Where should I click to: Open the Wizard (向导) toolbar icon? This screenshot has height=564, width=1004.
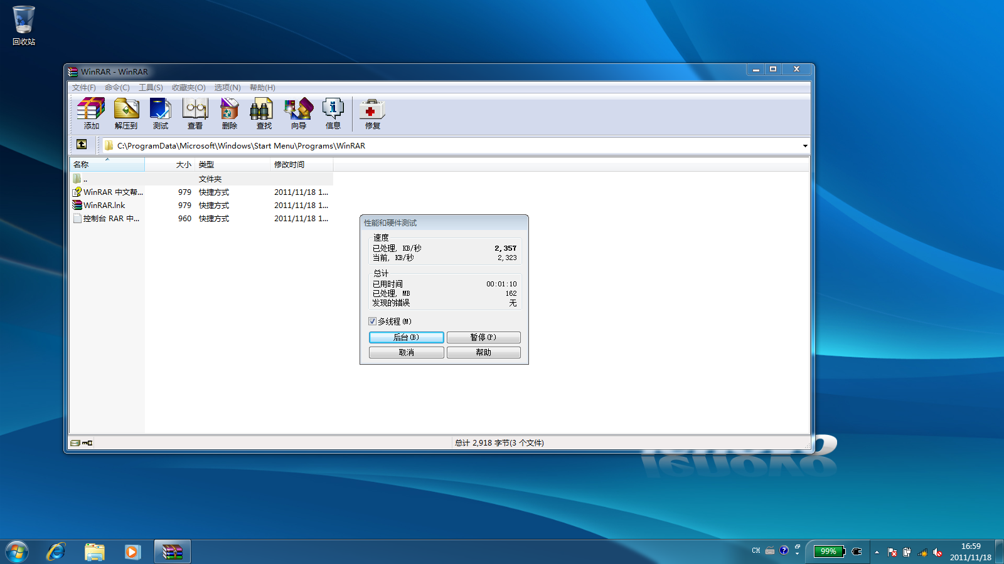point(299,113)
